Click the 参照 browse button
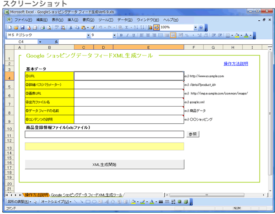 [x=193, y=134]
